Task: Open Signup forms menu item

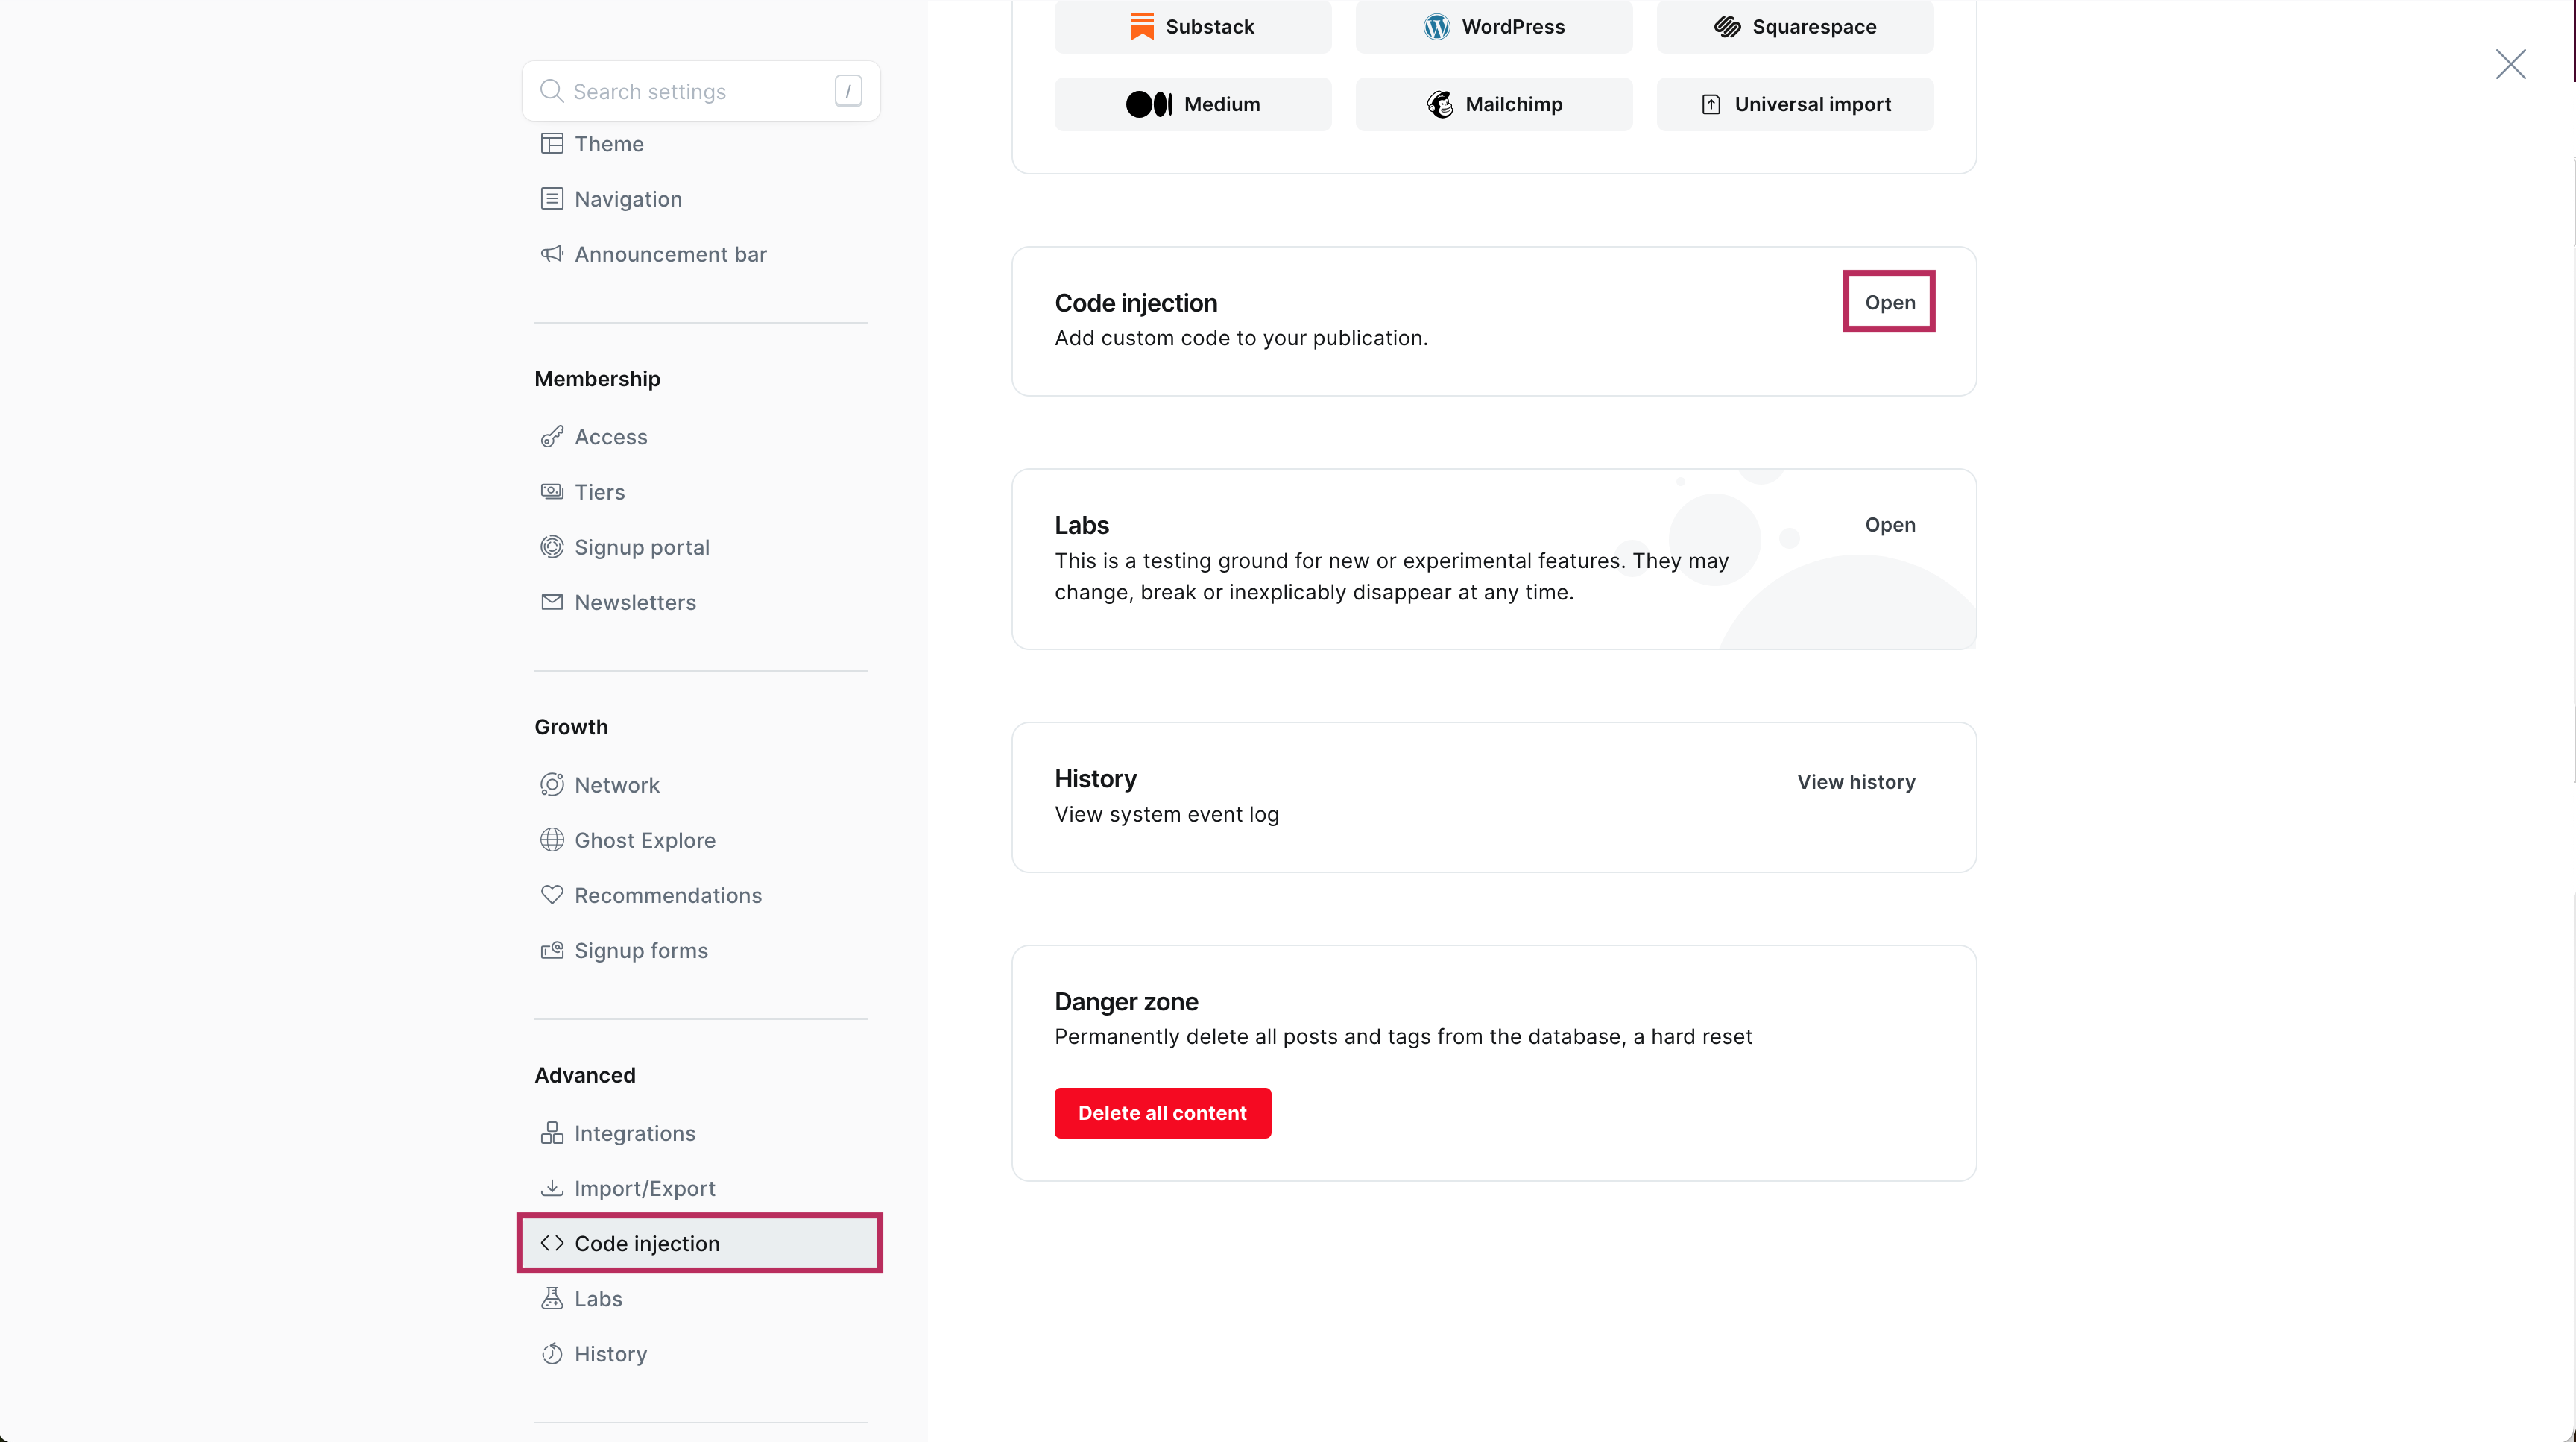Action: pyautogui.click(x=640, y=950)
